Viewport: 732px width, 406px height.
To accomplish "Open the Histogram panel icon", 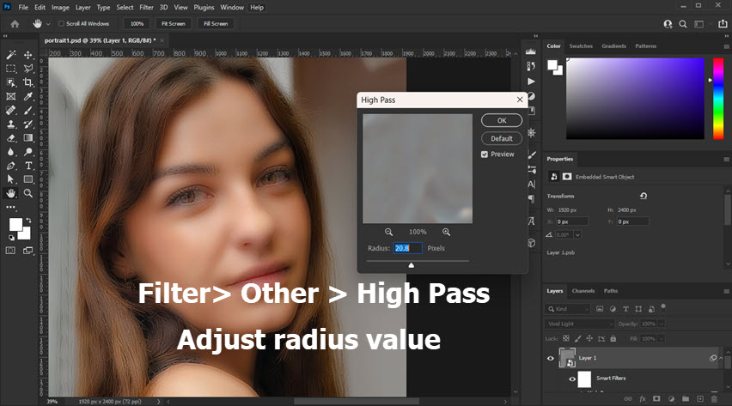I will [x=531, y=52].
